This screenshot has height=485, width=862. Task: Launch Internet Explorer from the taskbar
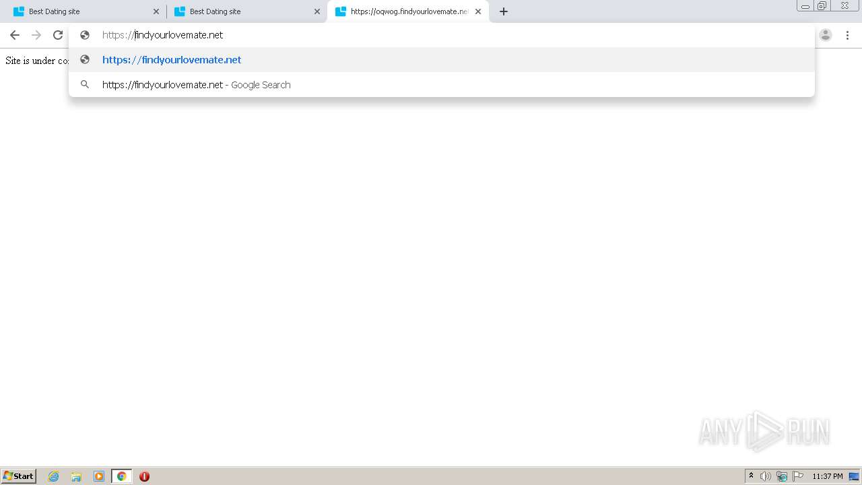54,476
